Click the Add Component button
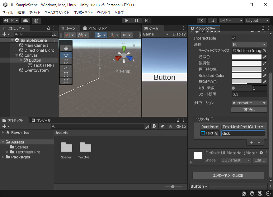This screenshot has width=273, height=197. coord(228,176)
